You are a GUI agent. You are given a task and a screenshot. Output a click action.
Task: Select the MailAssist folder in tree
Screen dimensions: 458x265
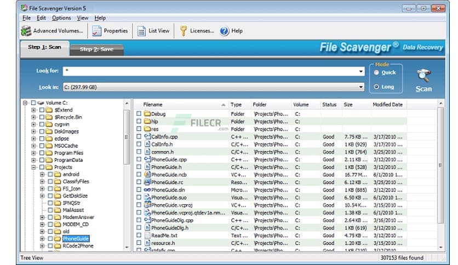pos(73,210)
